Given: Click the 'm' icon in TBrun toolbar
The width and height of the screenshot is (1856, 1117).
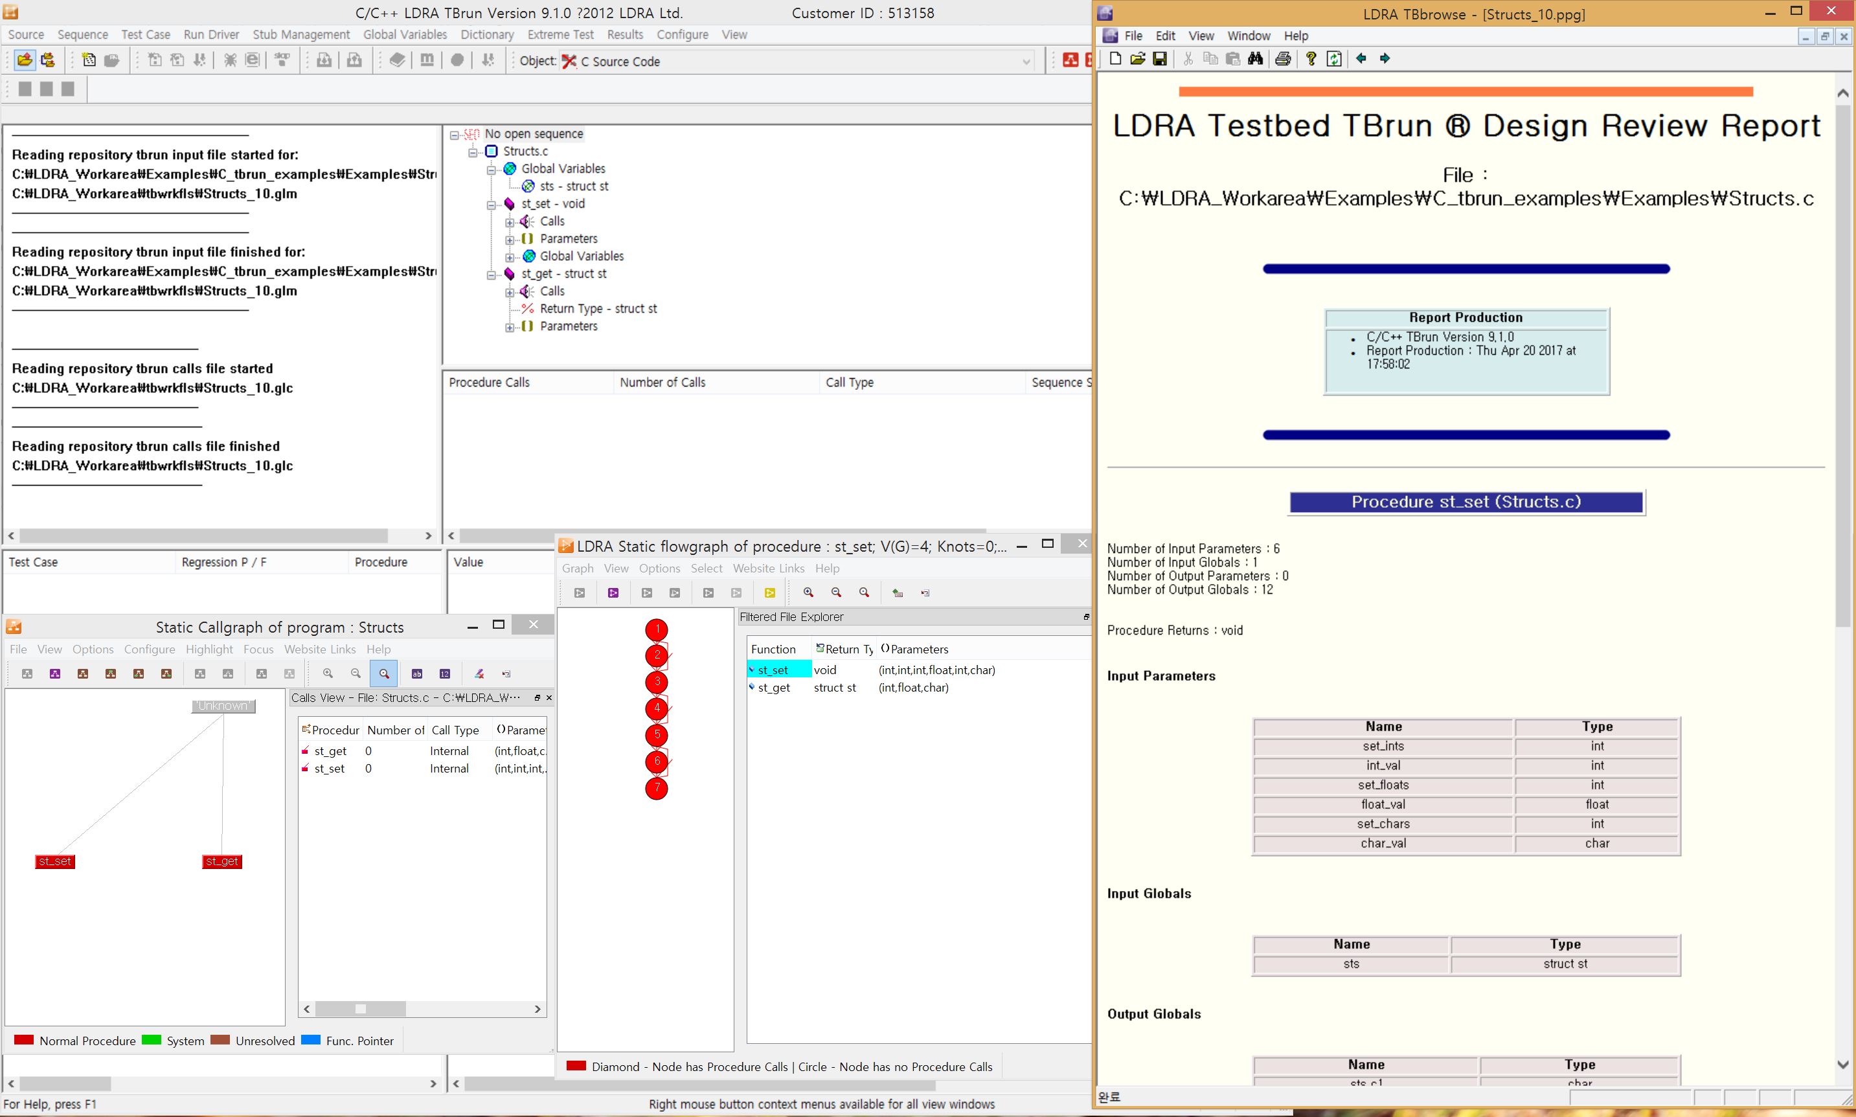Looking at the screenshot, I should [427, 60].
